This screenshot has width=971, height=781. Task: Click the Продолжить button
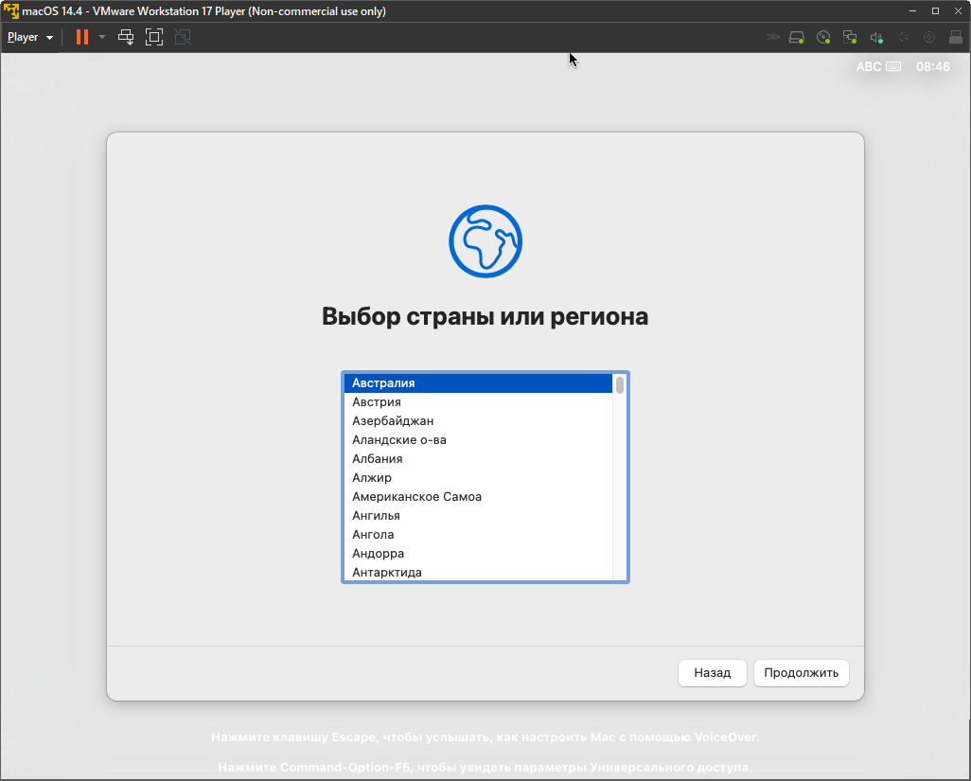pos(801,673)
